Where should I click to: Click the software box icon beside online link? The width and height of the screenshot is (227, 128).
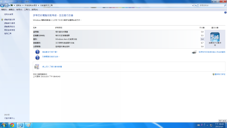pyautogui.click(x=37, y=67)
